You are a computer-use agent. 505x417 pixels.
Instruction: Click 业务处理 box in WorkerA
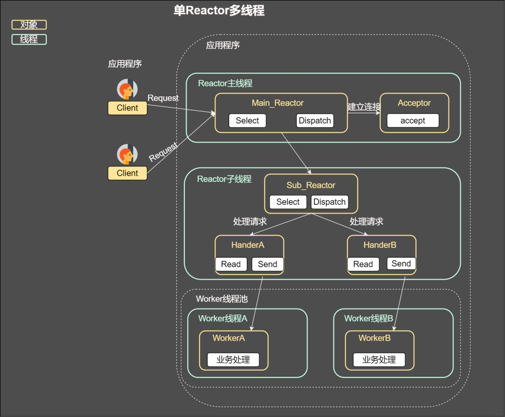233,359
